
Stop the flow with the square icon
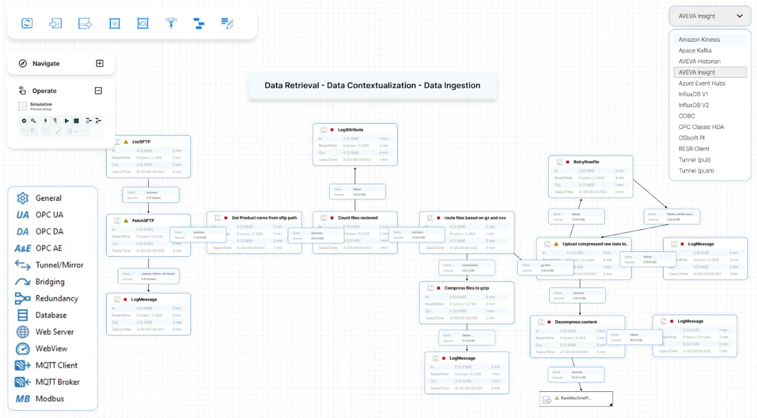[x=76, y=120]
